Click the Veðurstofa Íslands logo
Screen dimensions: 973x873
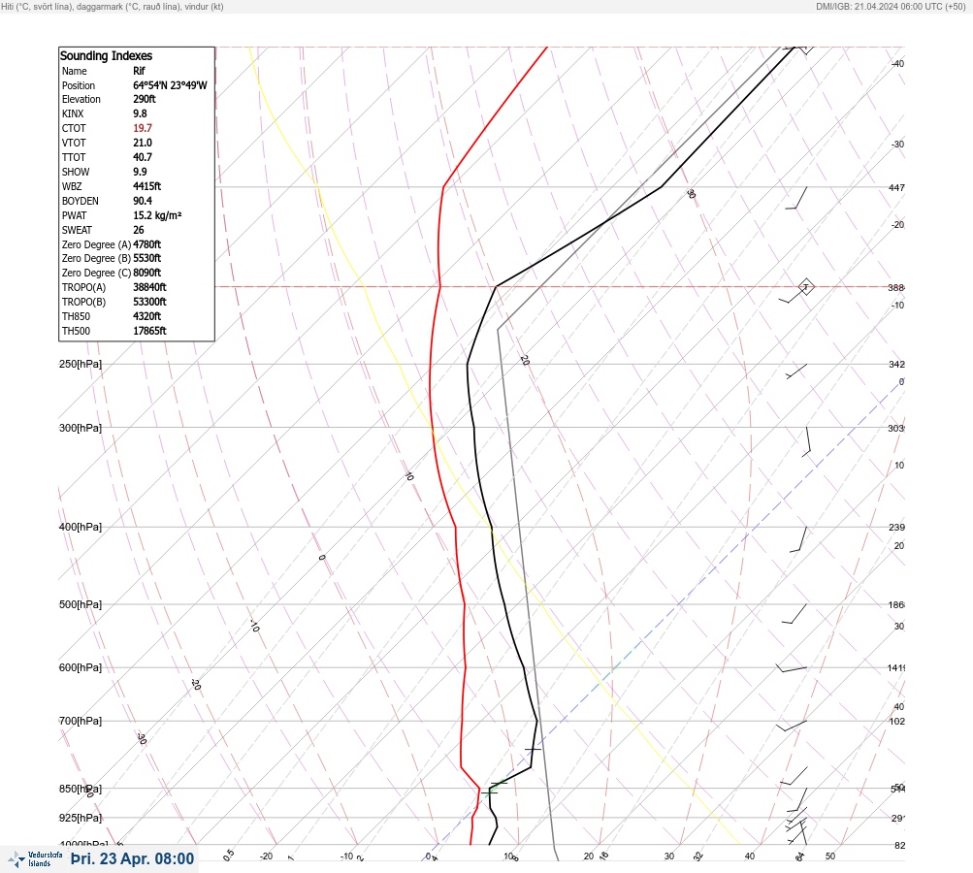[x=36, y=859]
